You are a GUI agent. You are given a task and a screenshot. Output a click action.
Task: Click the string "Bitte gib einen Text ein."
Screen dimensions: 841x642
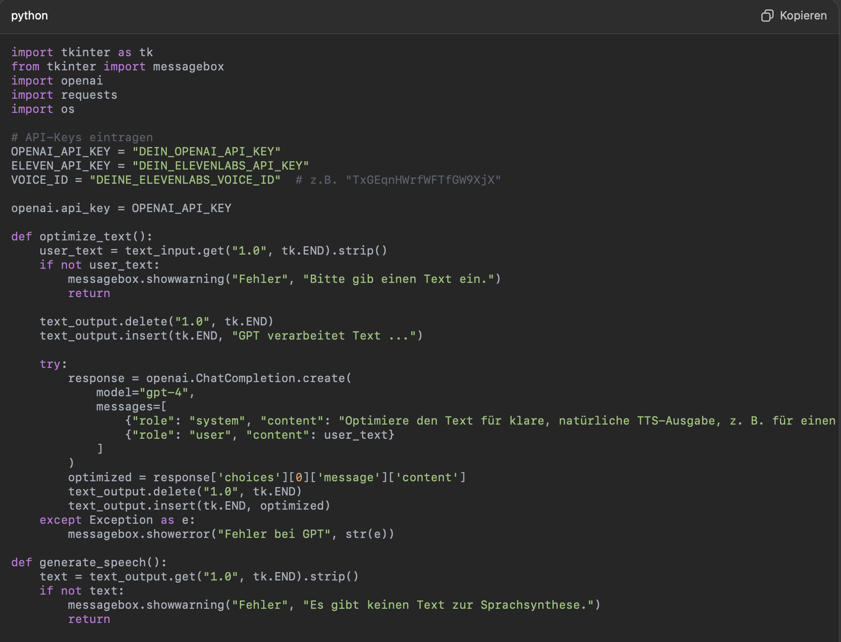[x=398, y=279]
